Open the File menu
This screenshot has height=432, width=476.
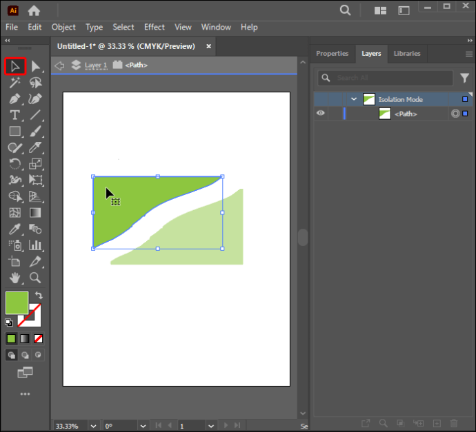point(12,27)
